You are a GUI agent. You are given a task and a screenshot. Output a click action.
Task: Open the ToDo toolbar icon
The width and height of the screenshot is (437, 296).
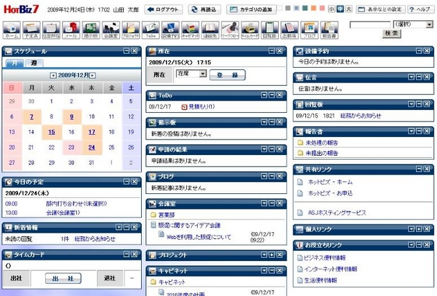tap(151, 30)
